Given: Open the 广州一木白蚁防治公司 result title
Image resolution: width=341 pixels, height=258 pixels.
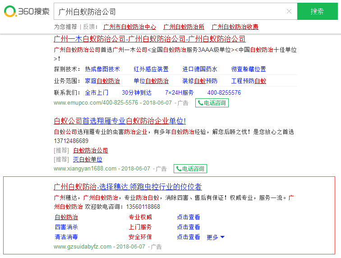Looking at the screenshot, I should click(x=149, y=39).
